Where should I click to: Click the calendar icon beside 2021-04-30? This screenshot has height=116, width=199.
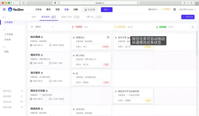pyautogui.click(x=31, y=63)
